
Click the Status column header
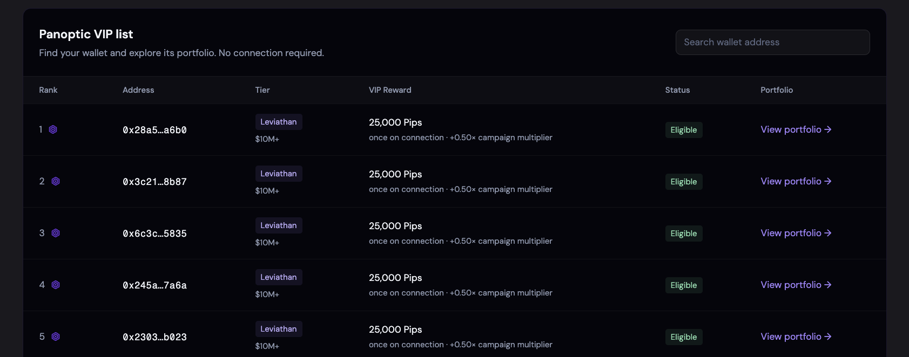pyautogui.click(x=677, y=90)
